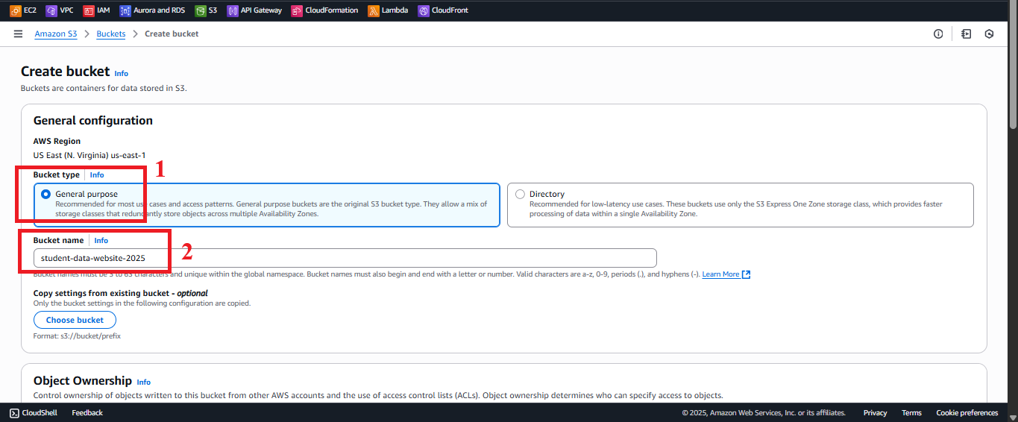Open the Lambda service shortcut
This screenshot has height=422, width=1018.
point(388,10)
